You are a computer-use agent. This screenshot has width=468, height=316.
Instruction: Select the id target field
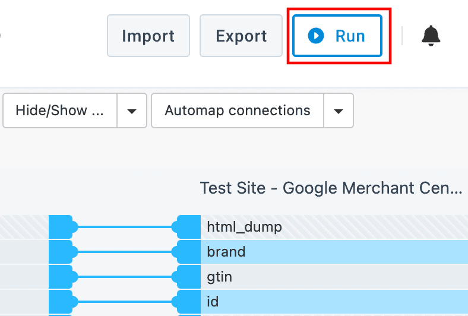pos(213,302)
